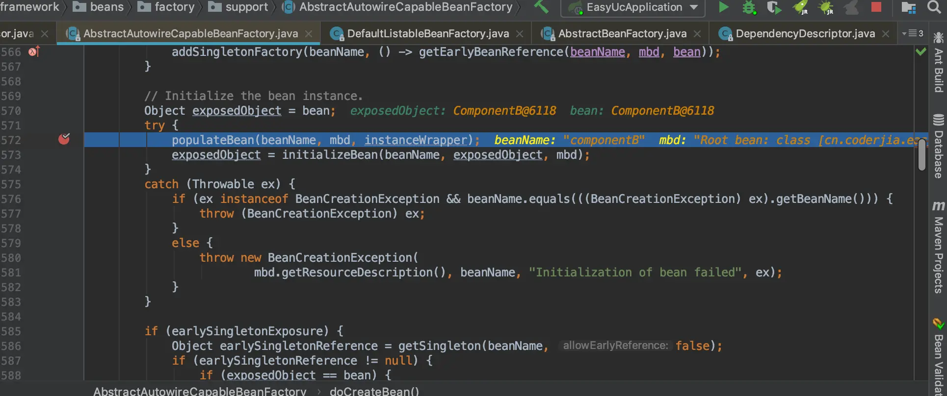947x396 pixels.
Task: Click doCreateBean() in the bottom breadcrumb
Action: click(x=374, y=391)
